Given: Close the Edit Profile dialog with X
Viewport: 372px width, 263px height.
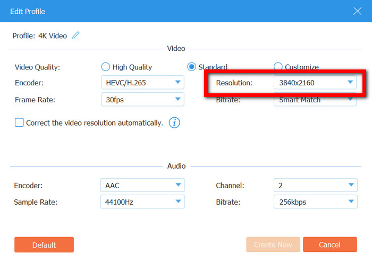Looking at the screenshot, I should pos(357,11).
